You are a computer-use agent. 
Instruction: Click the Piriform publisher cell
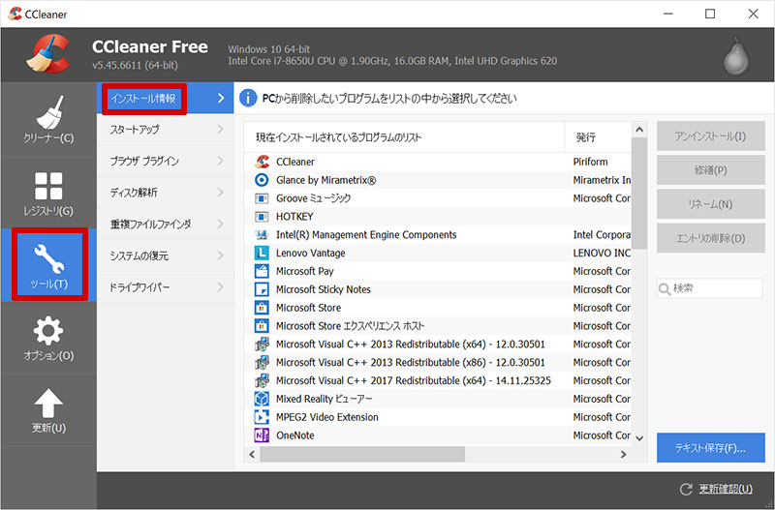(x=590, y=162)
